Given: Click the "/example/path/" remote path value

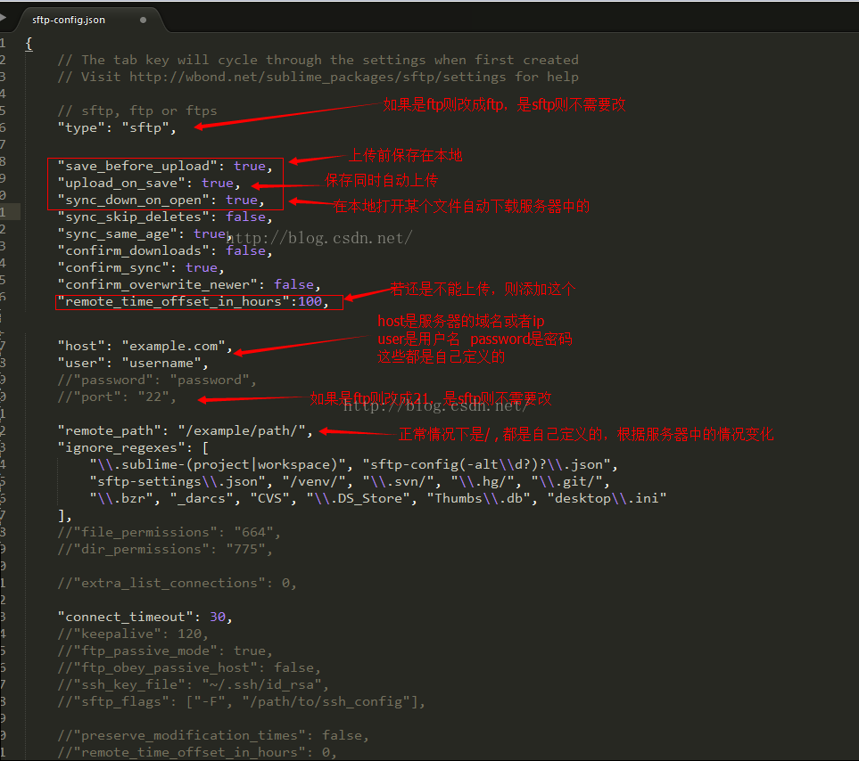Looking at the screenshot, I should 241,430.
